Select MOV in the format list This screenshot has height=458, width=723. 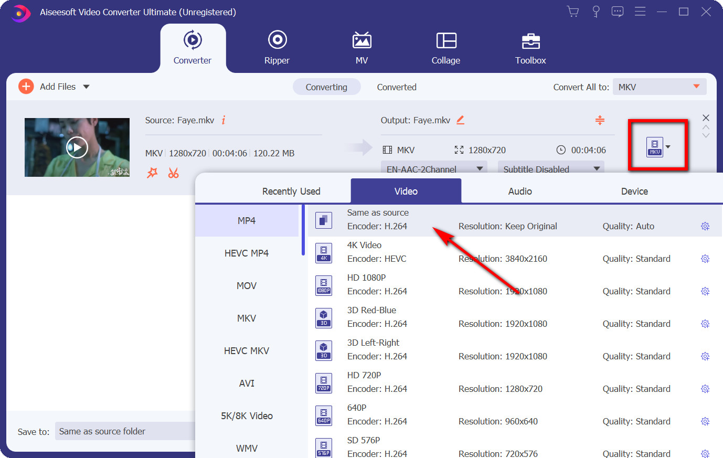click(247, 285)
